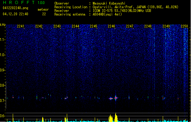Screen dimensions: 191x122
Task: Click the 0.6 kHz frequency label
Action: coord(2,116)
